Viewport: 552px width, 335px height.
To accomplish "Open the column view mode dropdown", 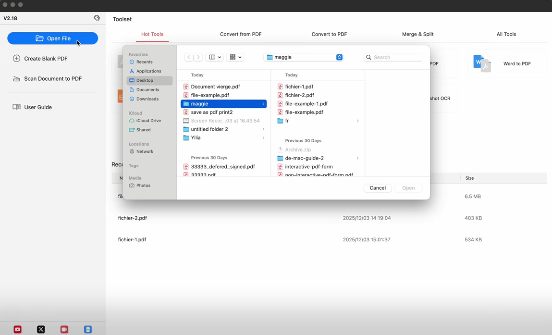I will (215, 57).
